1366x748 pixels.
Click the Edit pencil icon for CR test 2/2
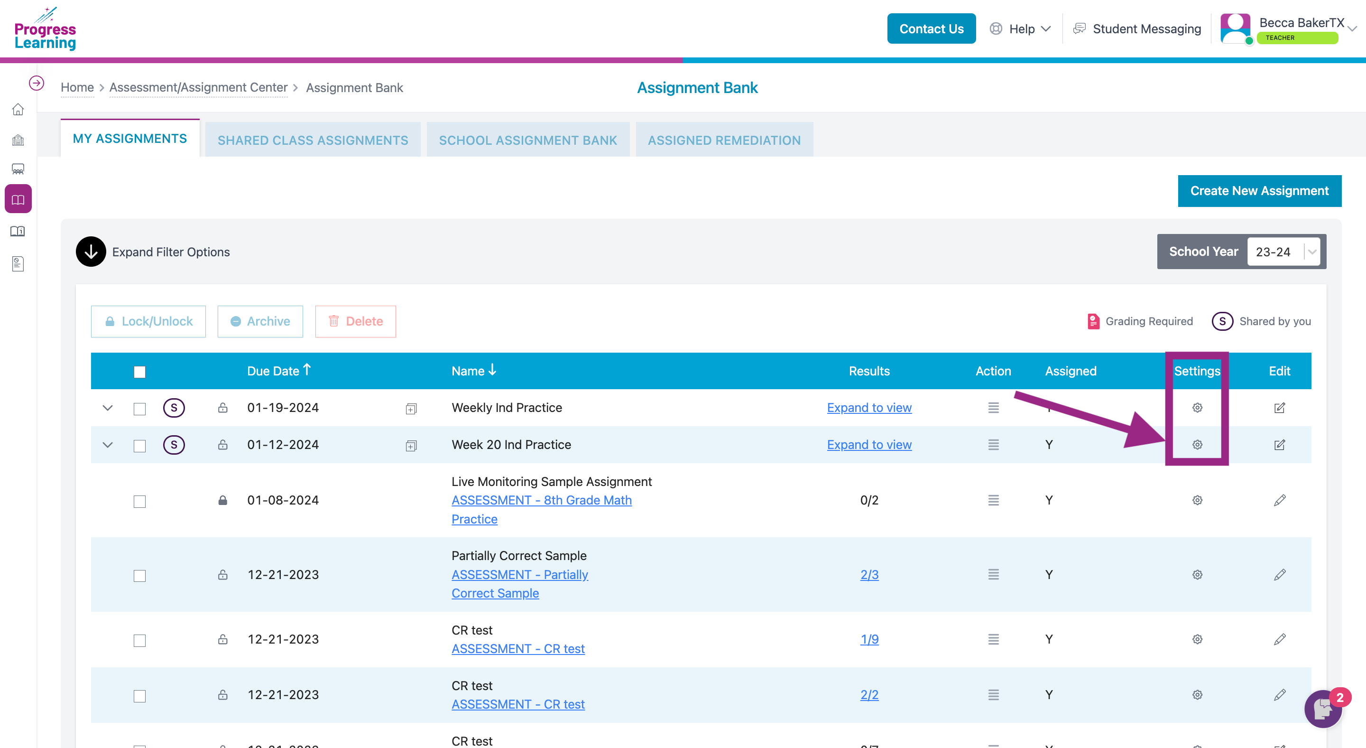coord(1280,694)
